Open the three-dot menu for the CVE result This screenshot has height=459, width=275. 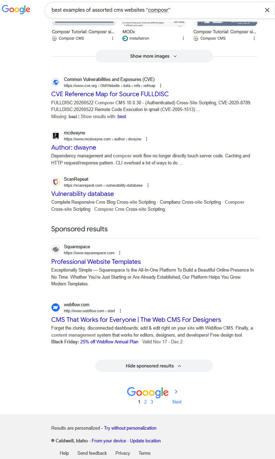[161, 85]
